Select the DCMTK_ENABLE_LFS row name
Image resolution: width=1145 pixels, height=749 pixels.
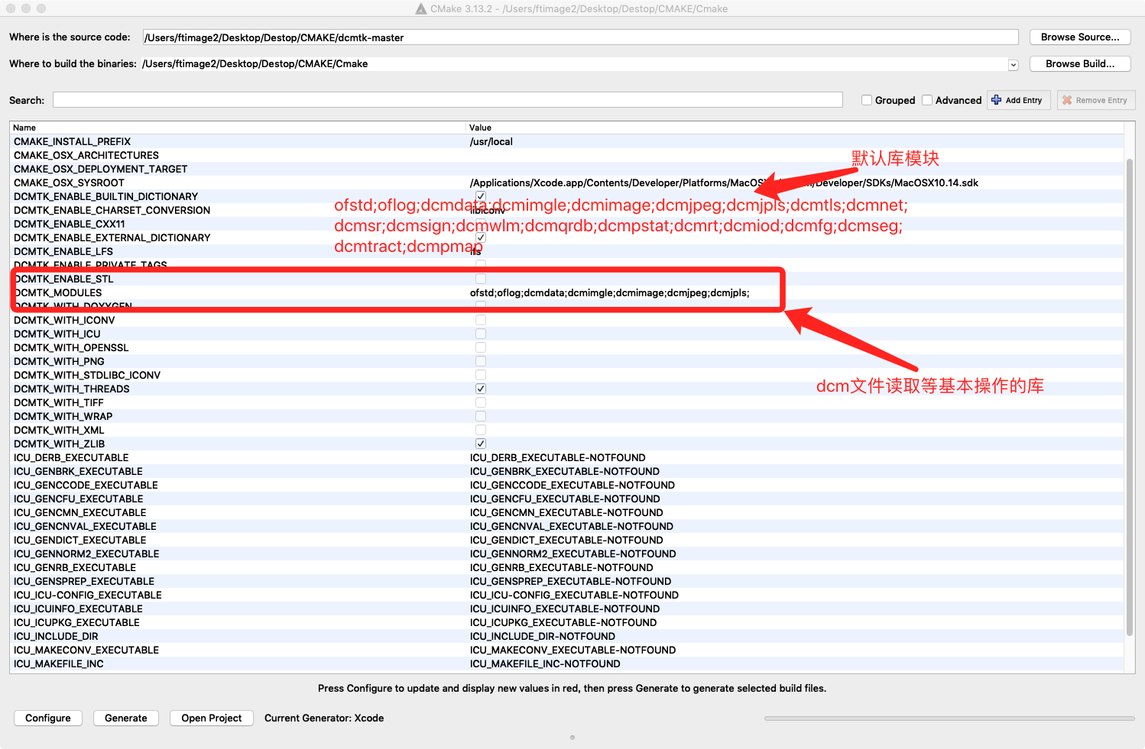[x=63, y=251]
